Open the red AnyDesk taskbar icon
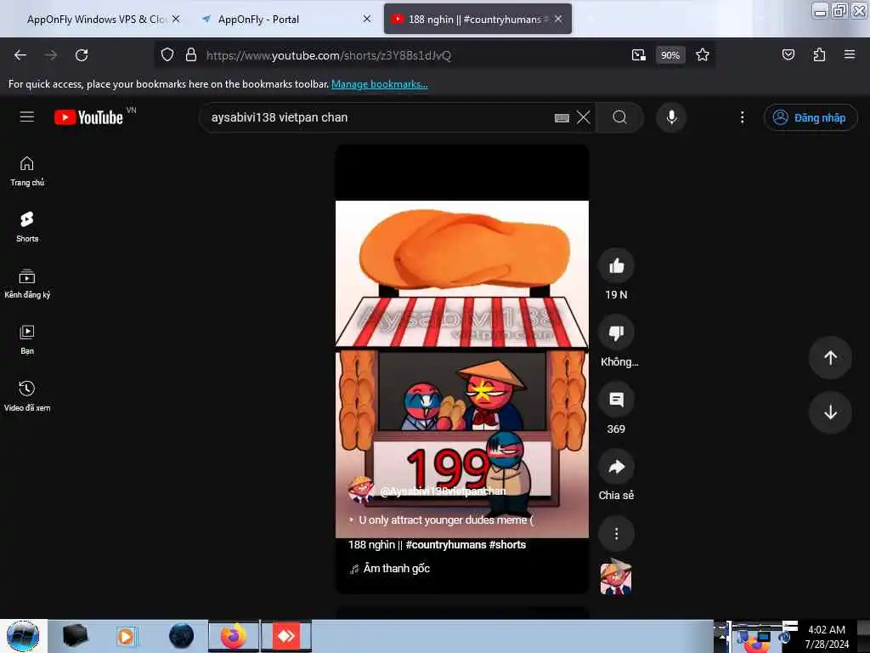The height and width of the screenshot is (653, 870). pos(286,636)
